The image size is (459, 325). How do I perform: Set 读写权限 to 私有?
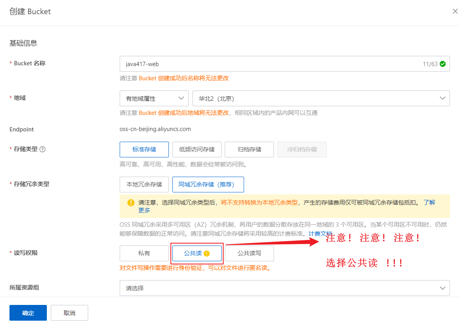[144, 253]
